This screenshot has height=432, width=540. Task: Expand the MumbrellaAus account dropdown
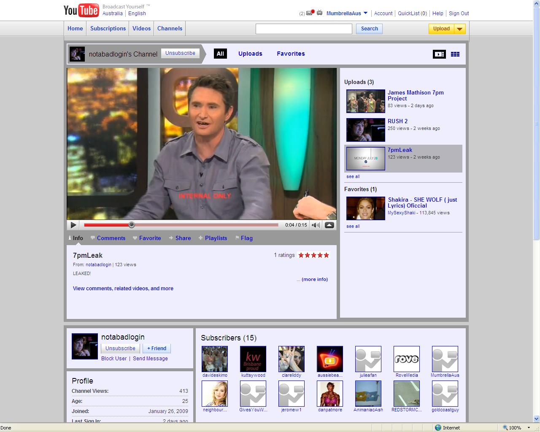[365, 13]
